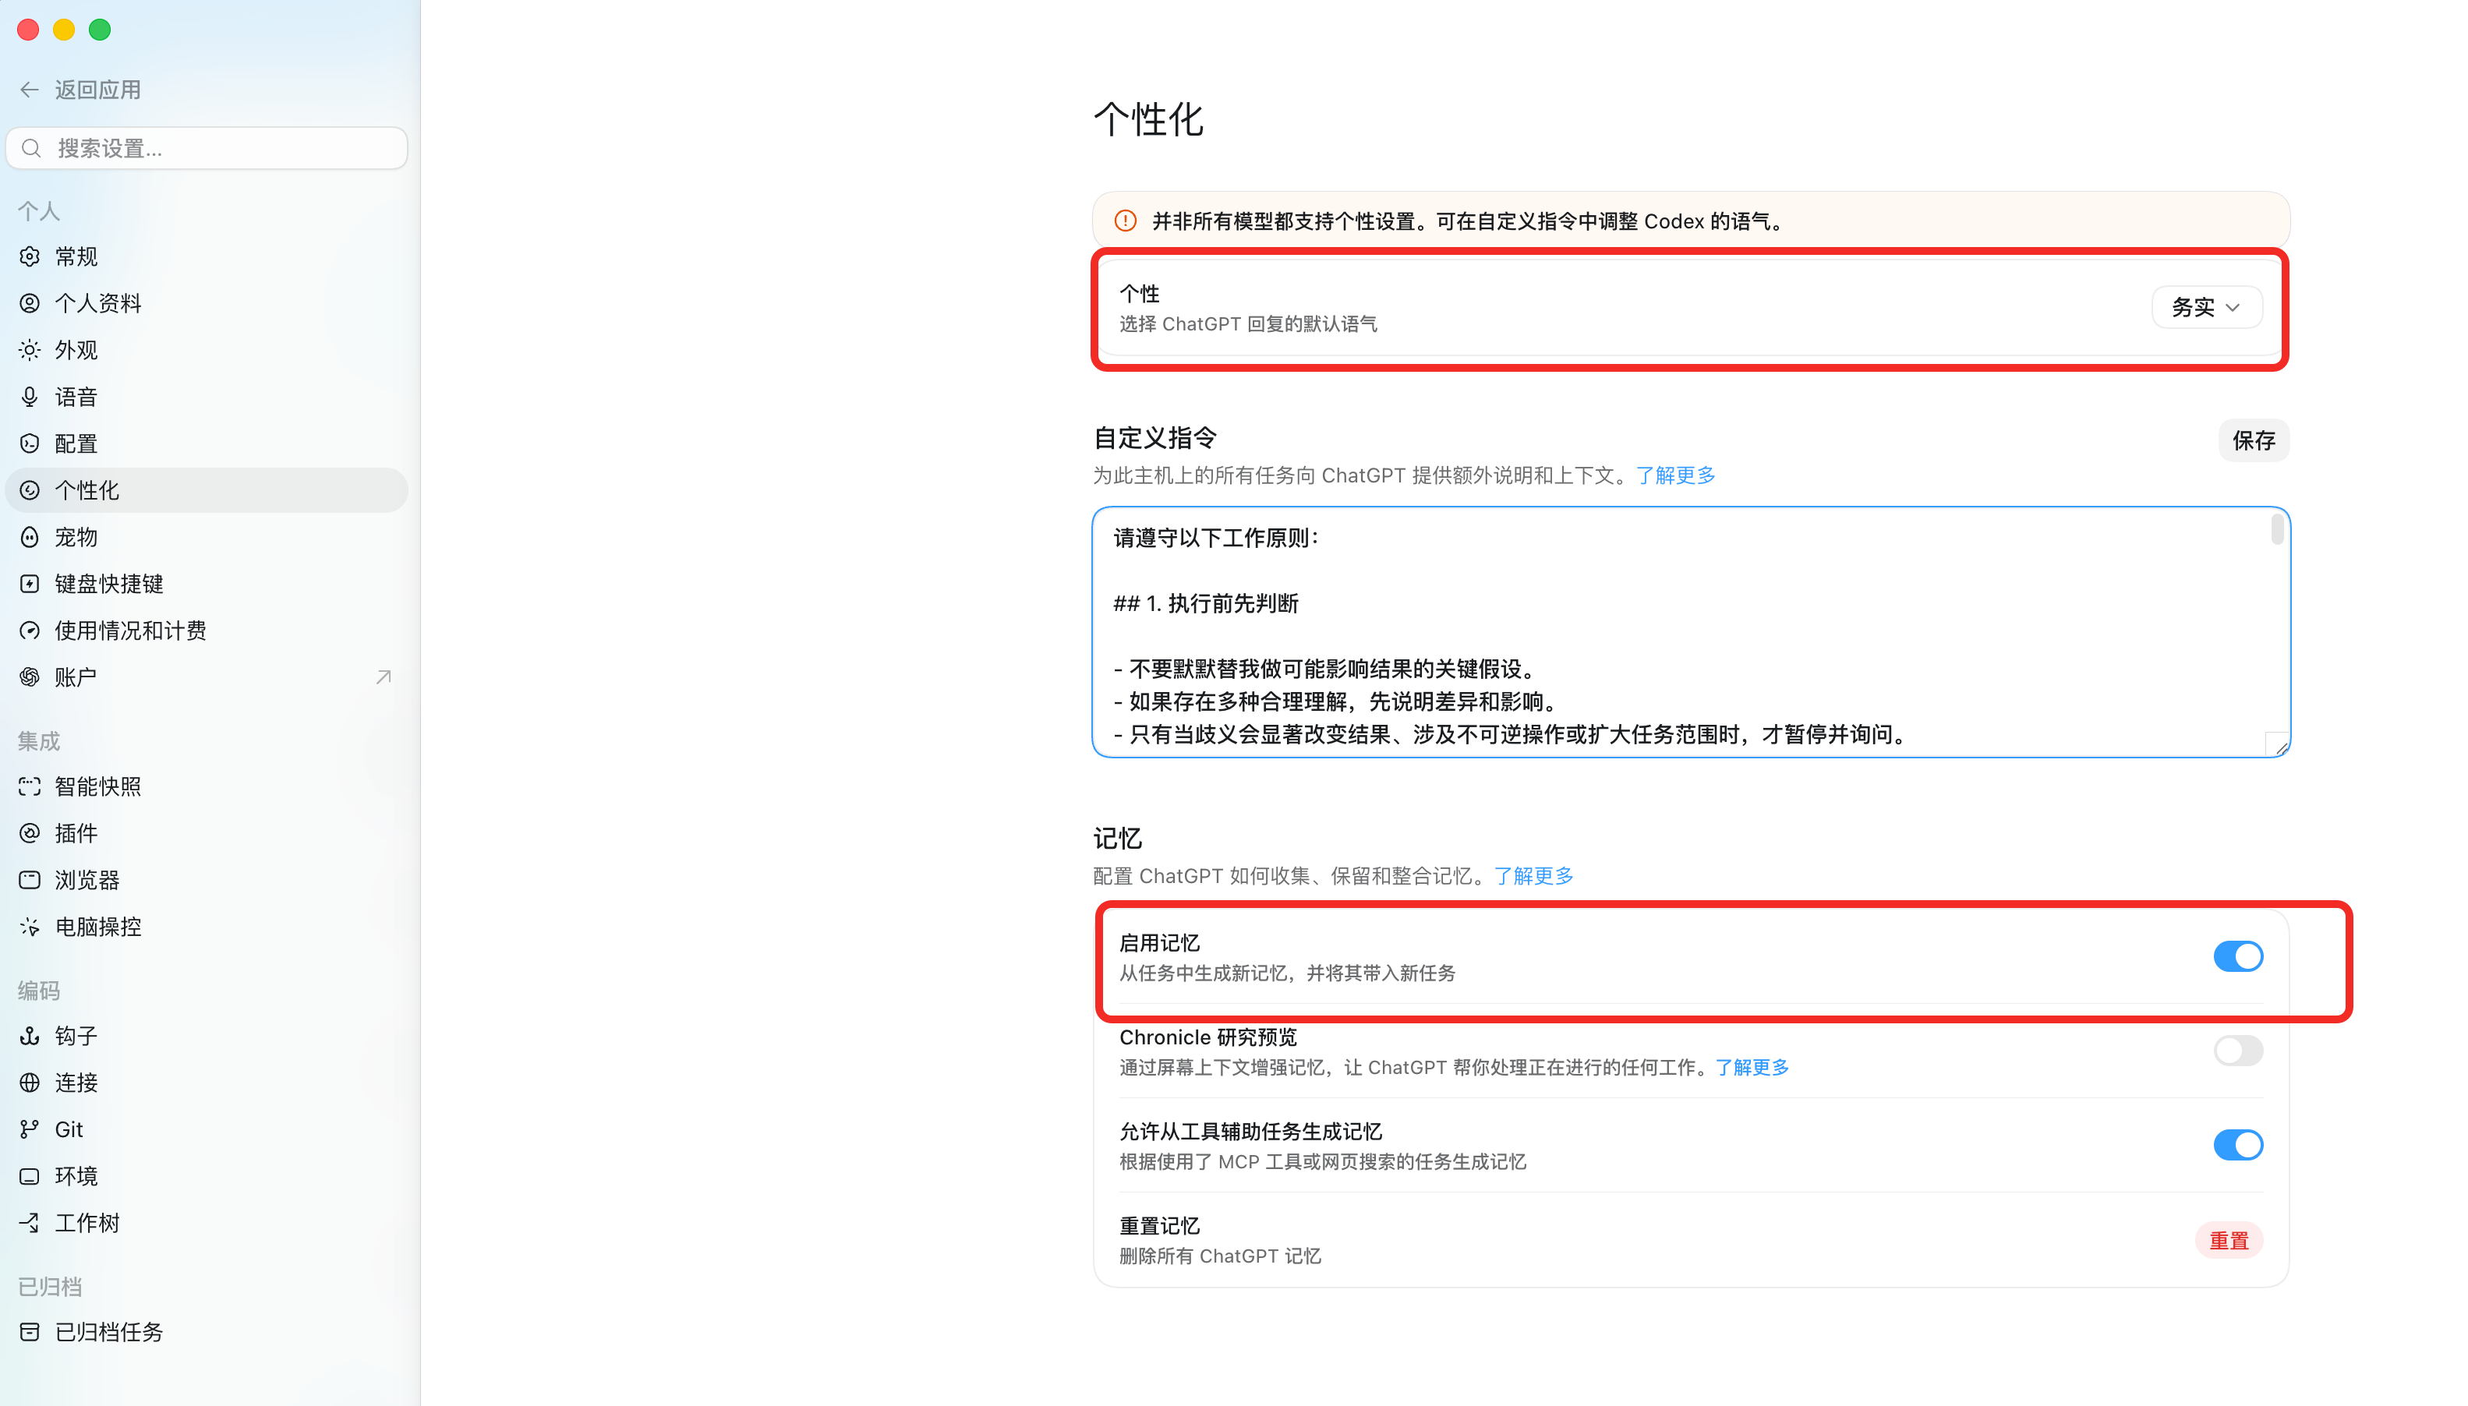This screenshot has width=2468, height=1406.
Task: Click the OpenAI logo icon beside 账户
Action: pyautogui.click(x=30, y=678)
